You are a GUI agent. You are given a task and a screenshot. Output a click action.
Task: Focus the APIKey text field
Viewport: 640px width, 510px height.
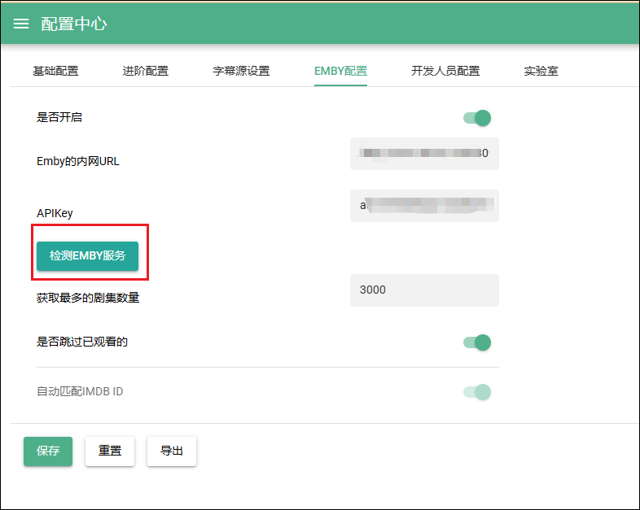click(423, 206)
